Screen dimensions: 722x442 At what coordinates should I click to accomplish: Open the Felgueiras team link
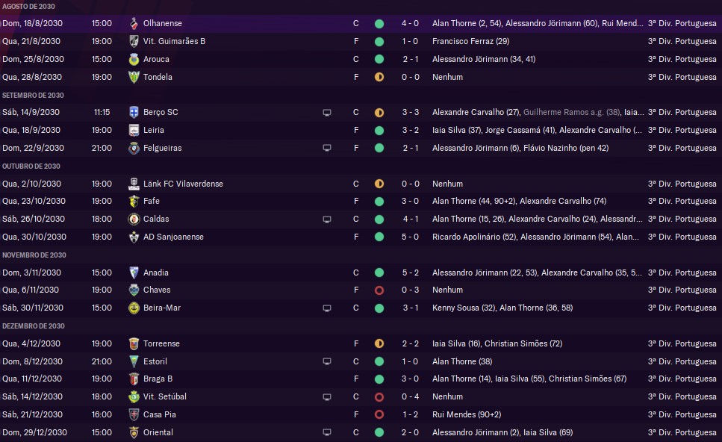coord(162,148)
